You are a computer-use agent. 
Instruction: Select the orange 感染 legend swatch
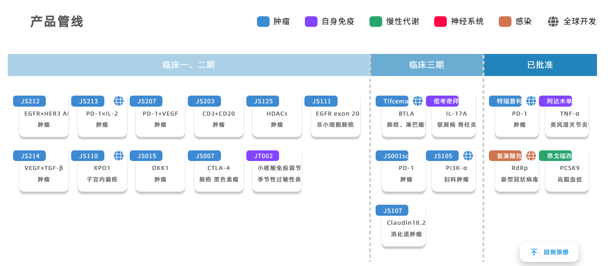(x=505, y=22)
